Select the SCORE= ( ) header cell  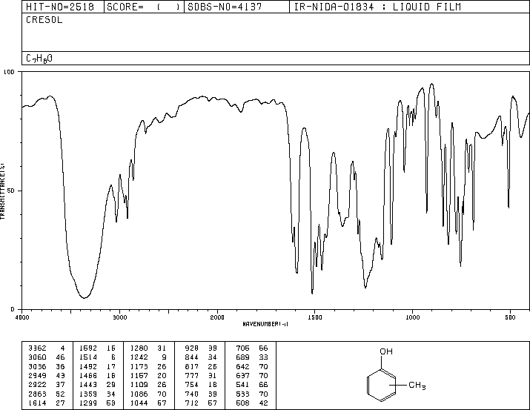pyautogui.click(x=144, y=7)
